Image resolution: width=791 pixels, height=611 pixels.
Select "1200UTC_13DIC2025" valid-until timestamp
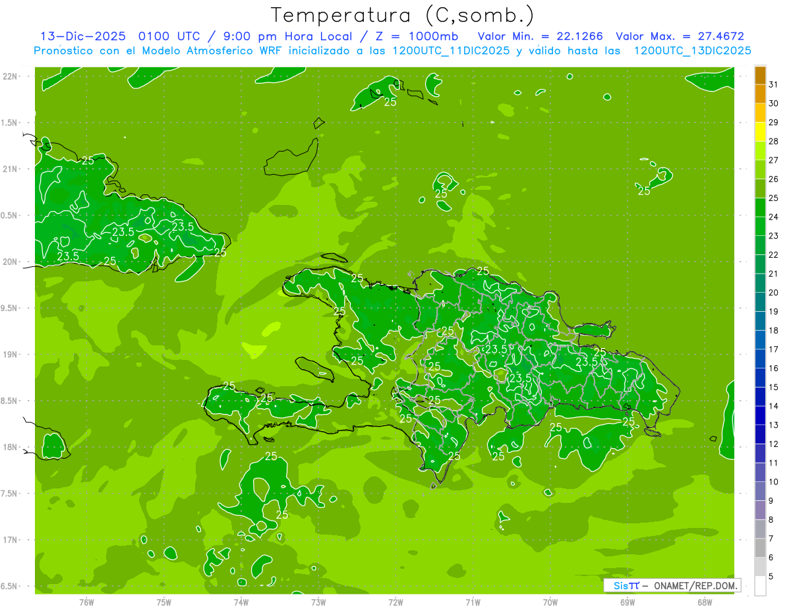tap(692, 51)
